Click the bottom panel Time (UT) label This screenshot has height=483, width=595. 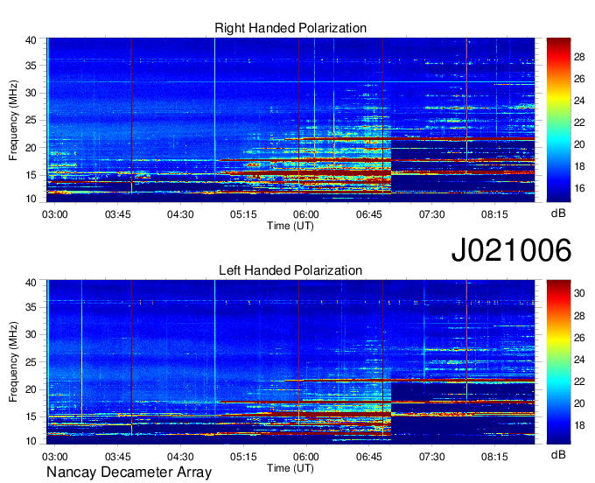[x=290, y=468]
